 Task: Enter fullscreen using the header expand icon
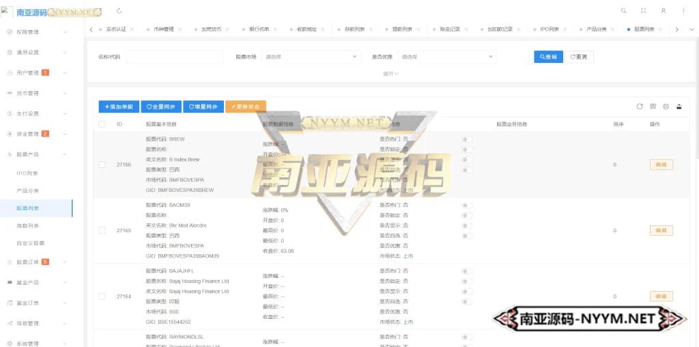click(643, 11)
